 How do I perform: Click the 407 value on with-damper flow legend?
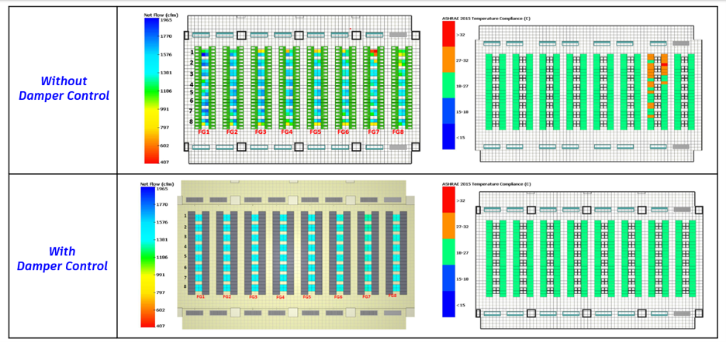(x=161, y=325)
